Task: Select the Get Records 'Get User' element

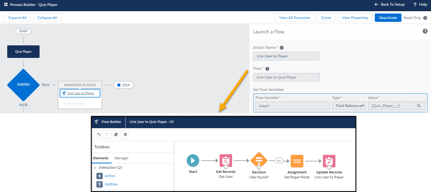Action: pos(226,161)
